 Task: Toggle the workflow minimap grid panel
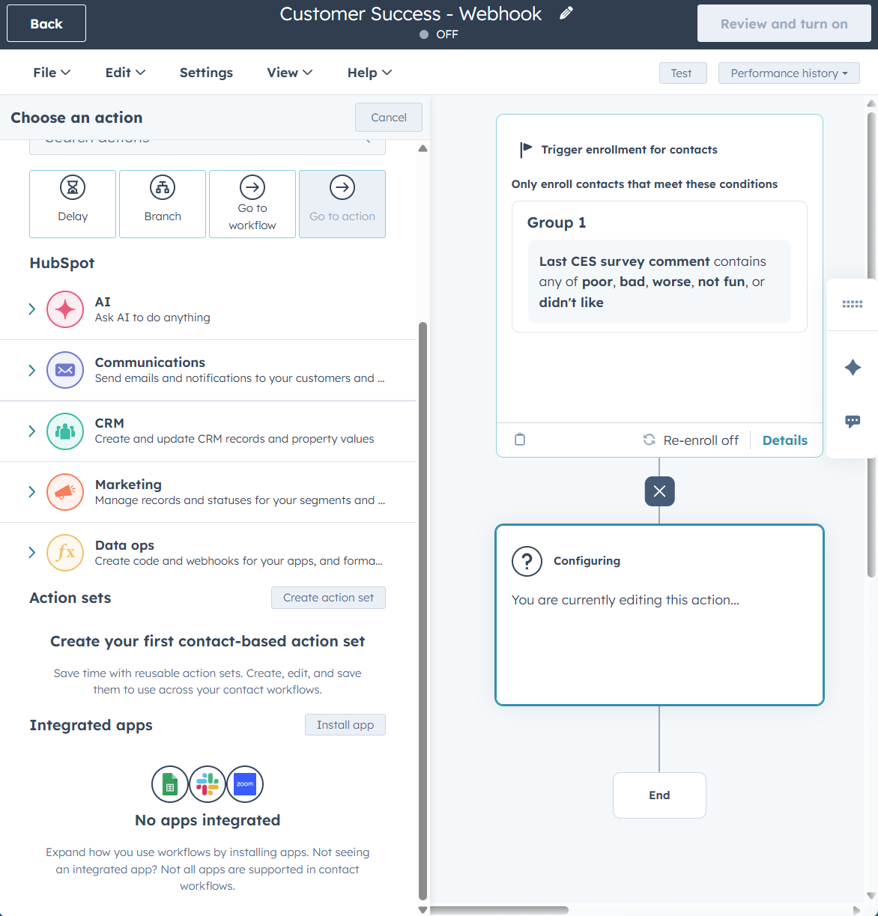(x=852, y=304)
